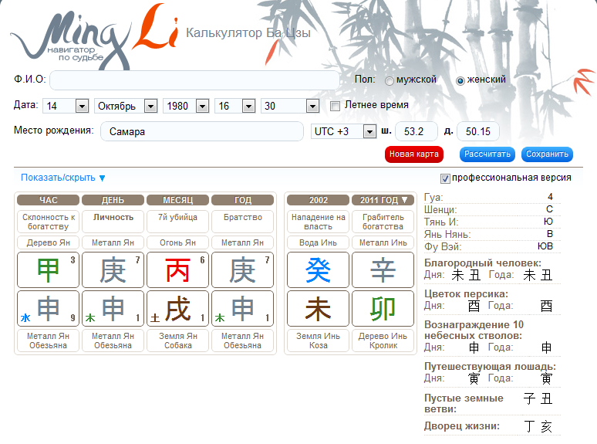Click the latitude field showing 53.2
Viewport: 597px width, 444px height.
point(417,131)
